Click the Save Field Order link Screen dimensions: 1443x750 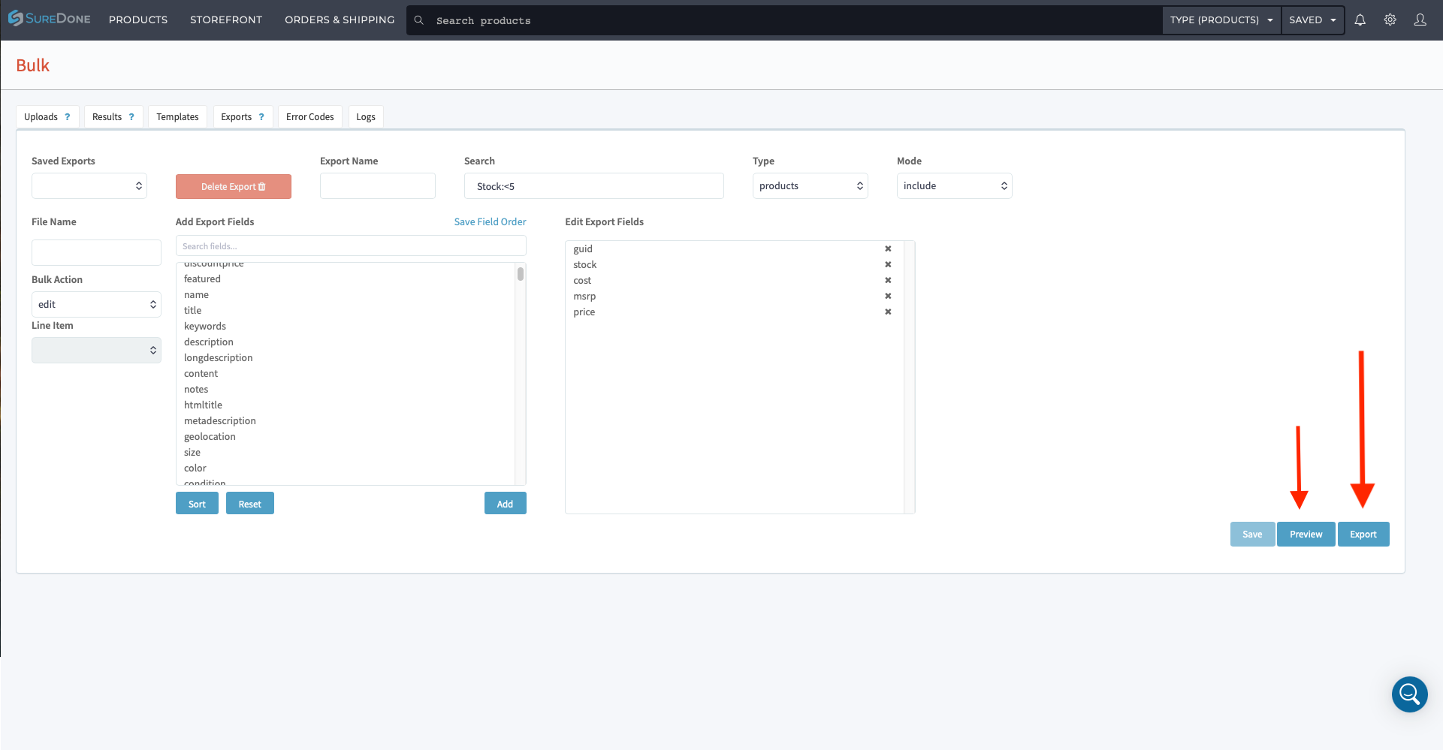490,222
